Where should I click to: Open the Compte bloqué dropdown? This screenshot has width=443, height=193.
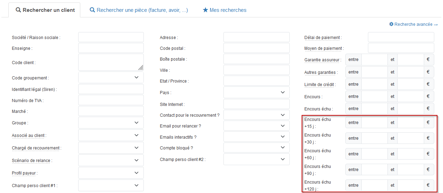click(x=256, y=148)
